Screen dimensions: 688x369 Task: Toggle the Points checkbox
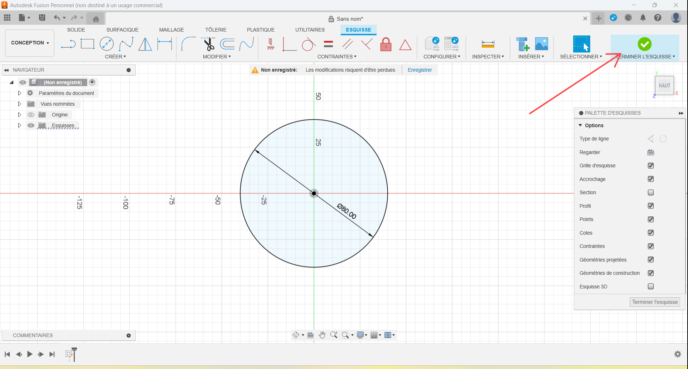point(651,219)
